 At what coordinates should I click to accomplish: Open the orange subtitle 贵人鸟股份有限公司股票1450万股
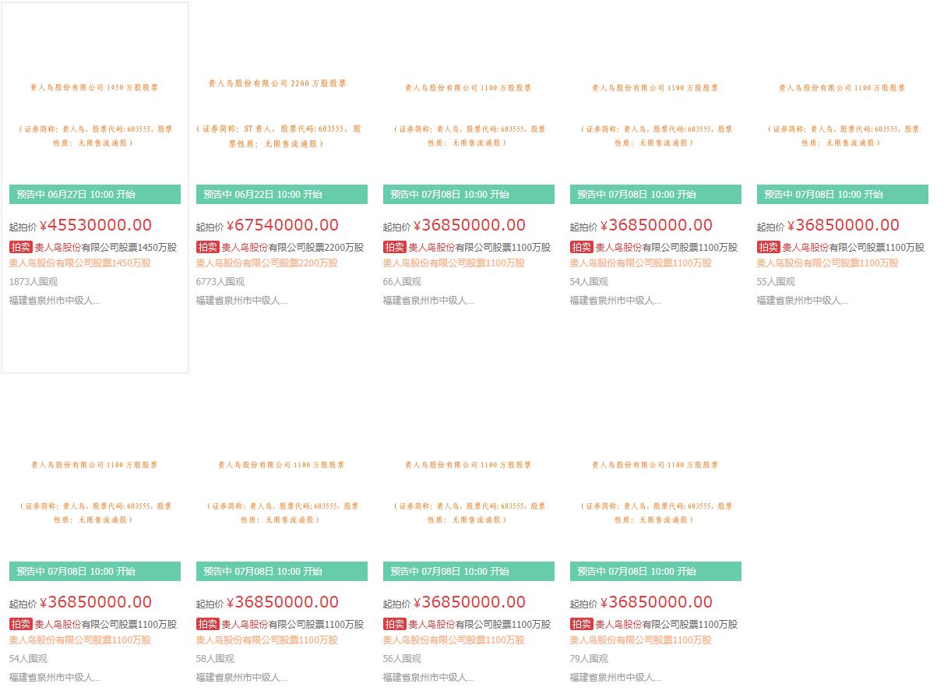[80, 263]
